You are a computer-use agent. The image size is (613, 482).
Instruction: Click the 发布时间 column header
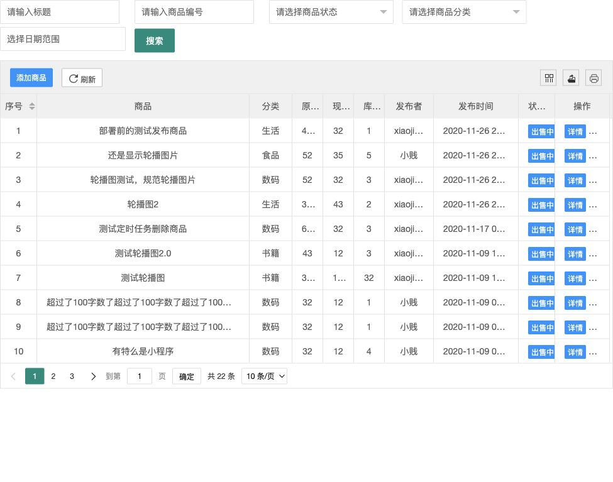pyautogui.click(x=475, y=106)
